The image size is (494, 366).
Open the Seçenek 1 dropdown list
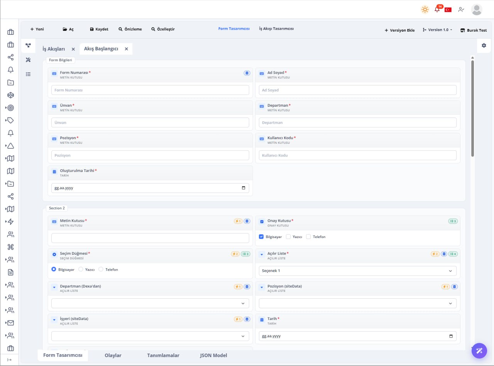coord(358,271)
